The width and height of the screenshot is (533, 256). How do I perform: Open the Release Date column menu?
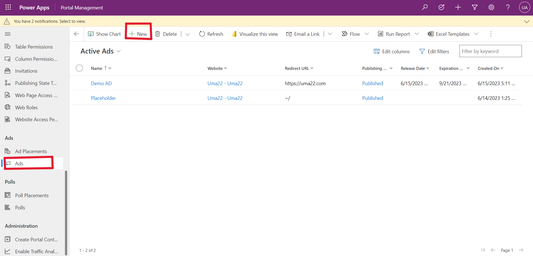tap(415, 68)
